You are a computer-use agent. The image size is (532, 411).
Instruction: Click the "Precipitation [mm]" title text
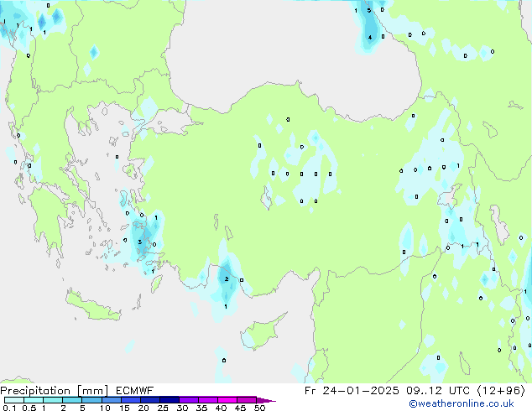pyautogui.click(x=55, y=391)
